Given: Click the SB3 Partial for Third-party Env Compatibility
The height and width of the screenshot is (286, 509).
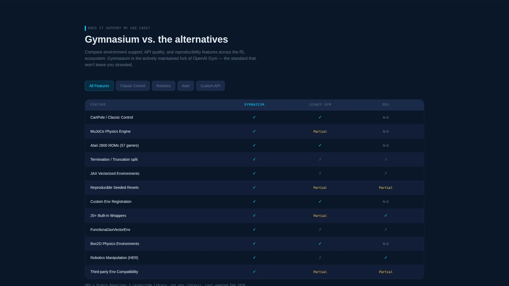Looking at the screenshot, I should click(386, 272).
